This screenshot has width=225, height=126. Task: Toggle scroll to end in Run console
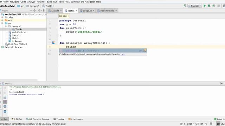[5, 102]
